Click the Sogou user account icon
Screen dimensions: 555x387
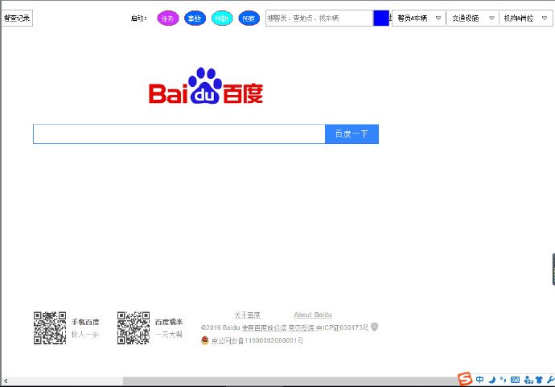coord(528,380)
